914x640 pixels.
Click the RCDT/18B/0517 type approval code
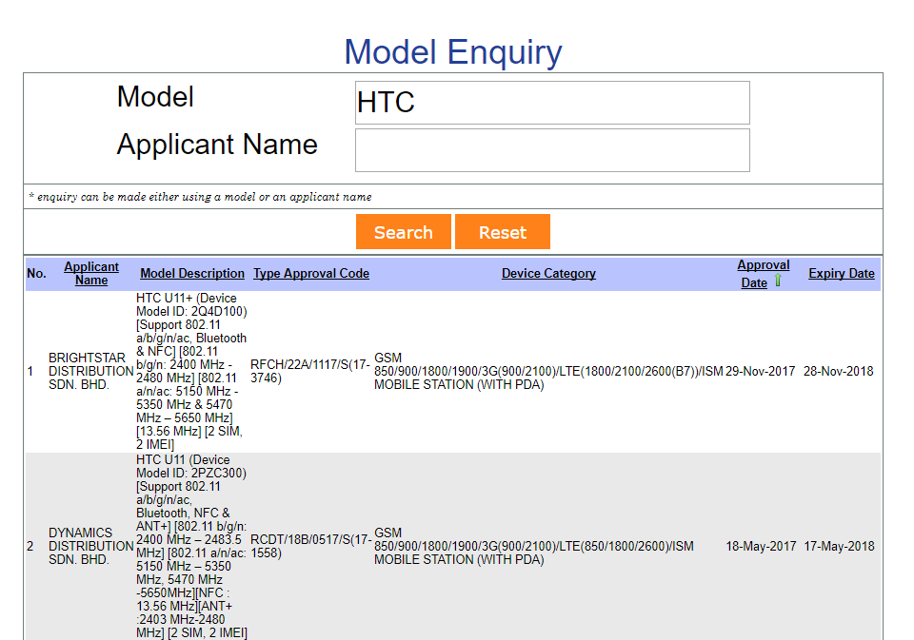310,546
